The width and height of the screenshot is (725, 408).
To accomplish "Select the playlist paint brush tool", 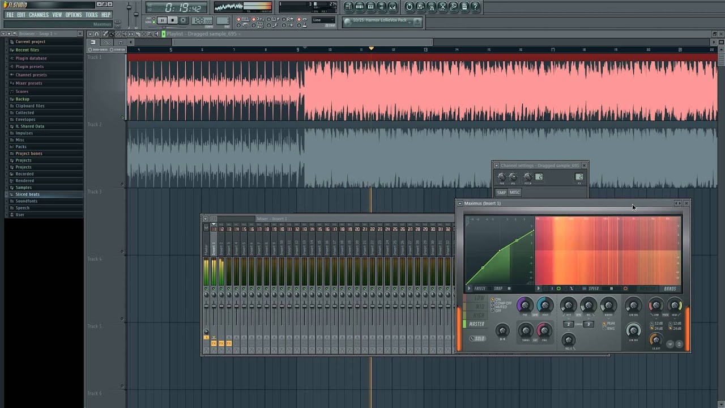I will (x=112, y=34).
